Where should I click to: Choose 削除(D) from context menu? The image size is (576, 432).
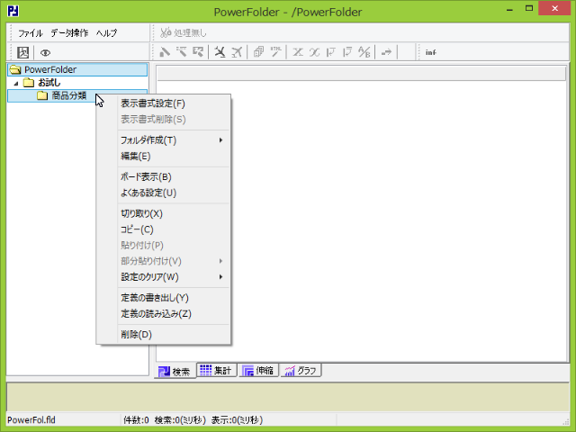[164, 335]
